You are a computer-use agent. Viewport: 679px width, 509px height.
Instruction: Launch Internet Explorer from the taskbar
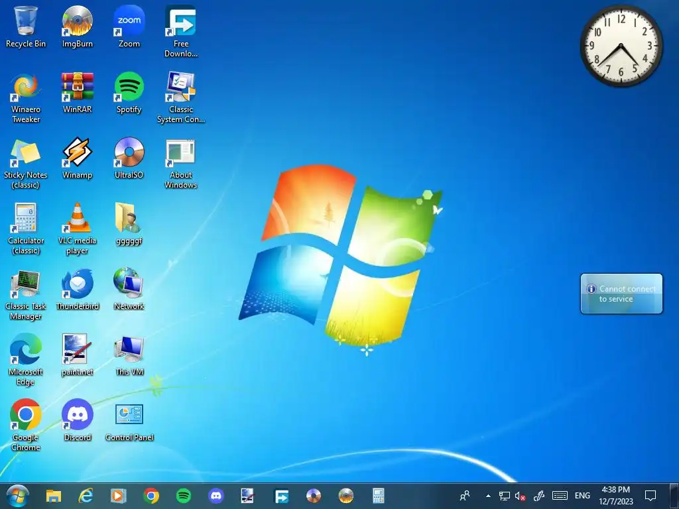point(86,496)
